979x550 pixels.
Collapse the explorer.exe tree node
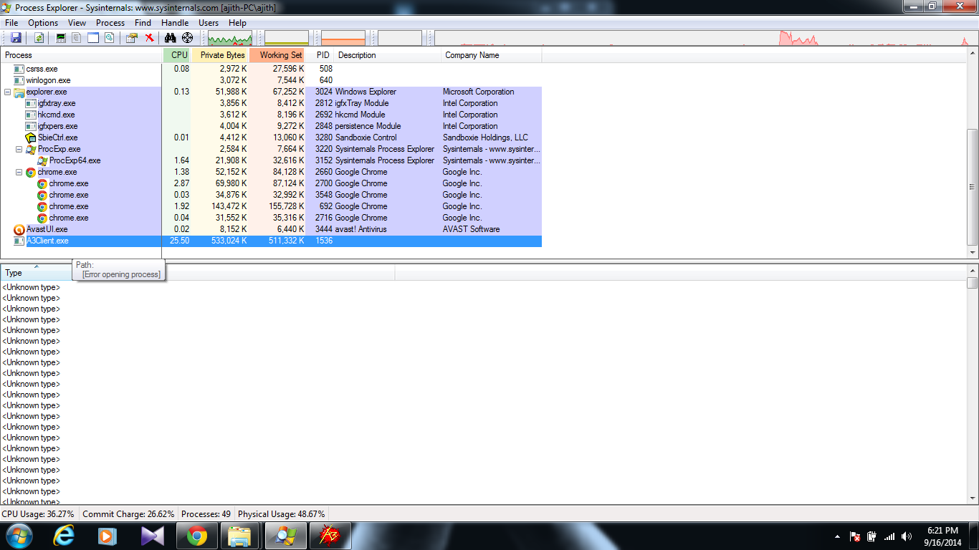[8, 92]
